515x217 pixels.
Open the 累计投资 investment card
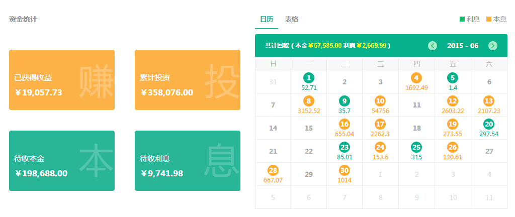pos(188,80)
